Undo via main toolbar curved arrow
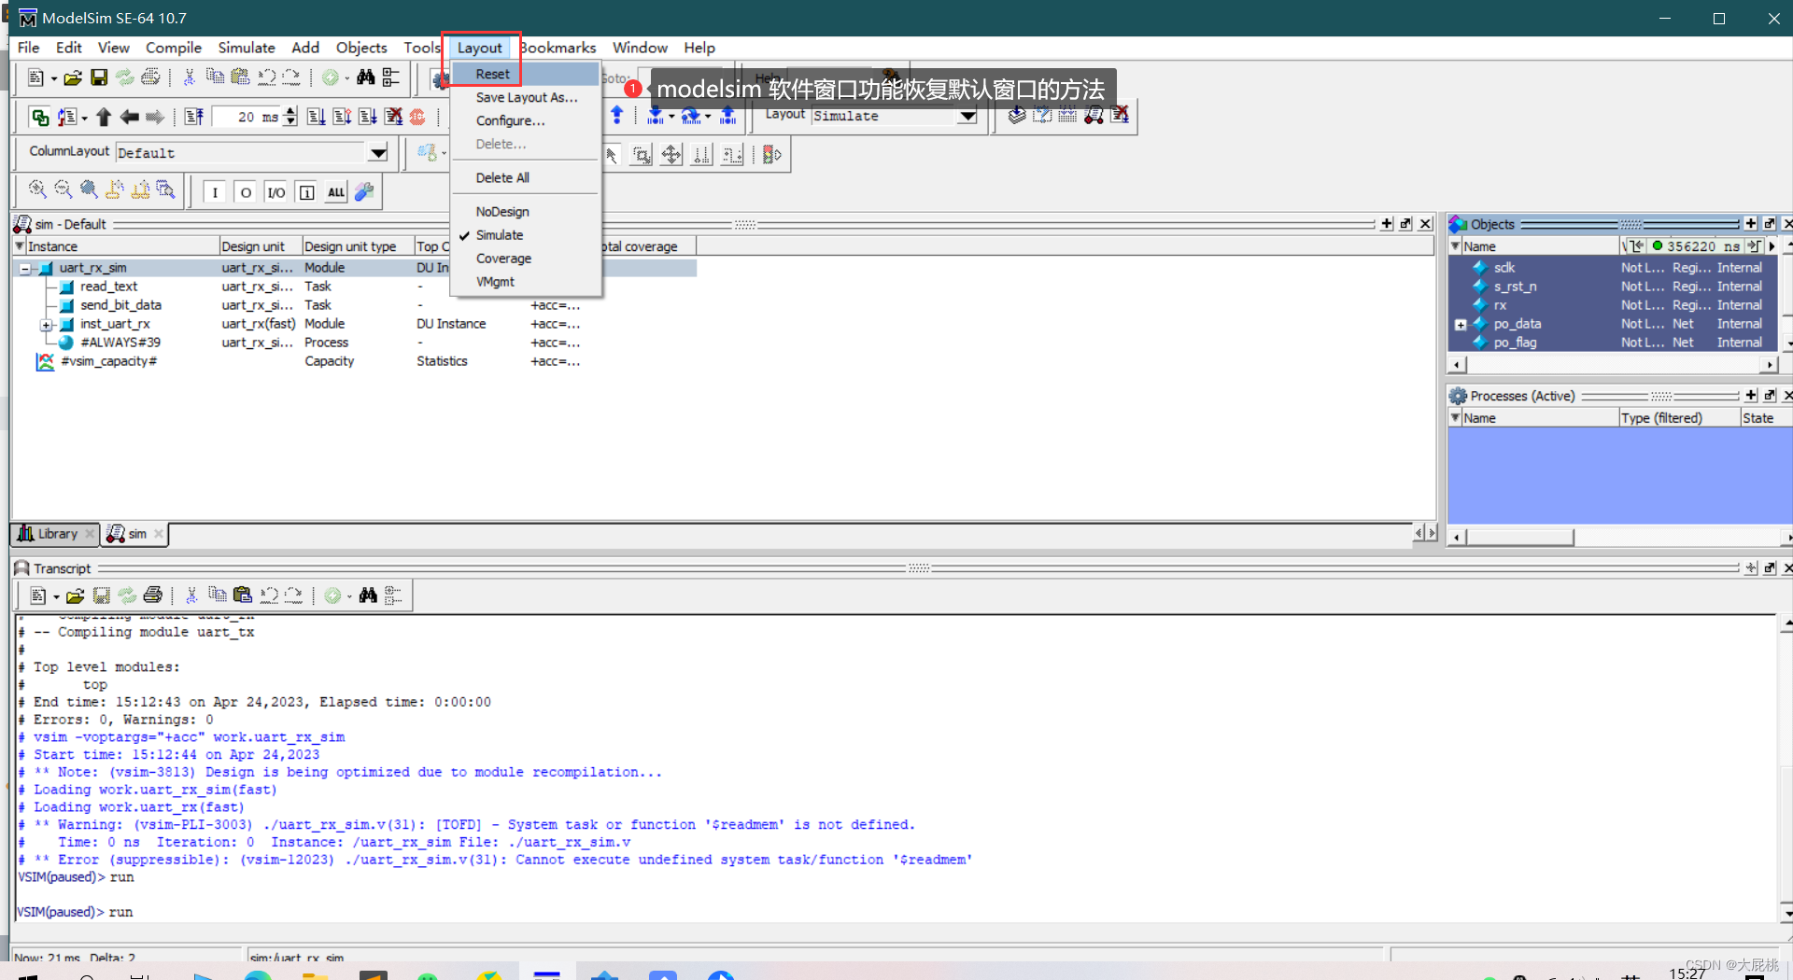This screenshot has height=980, width=1793. point(266,77)
